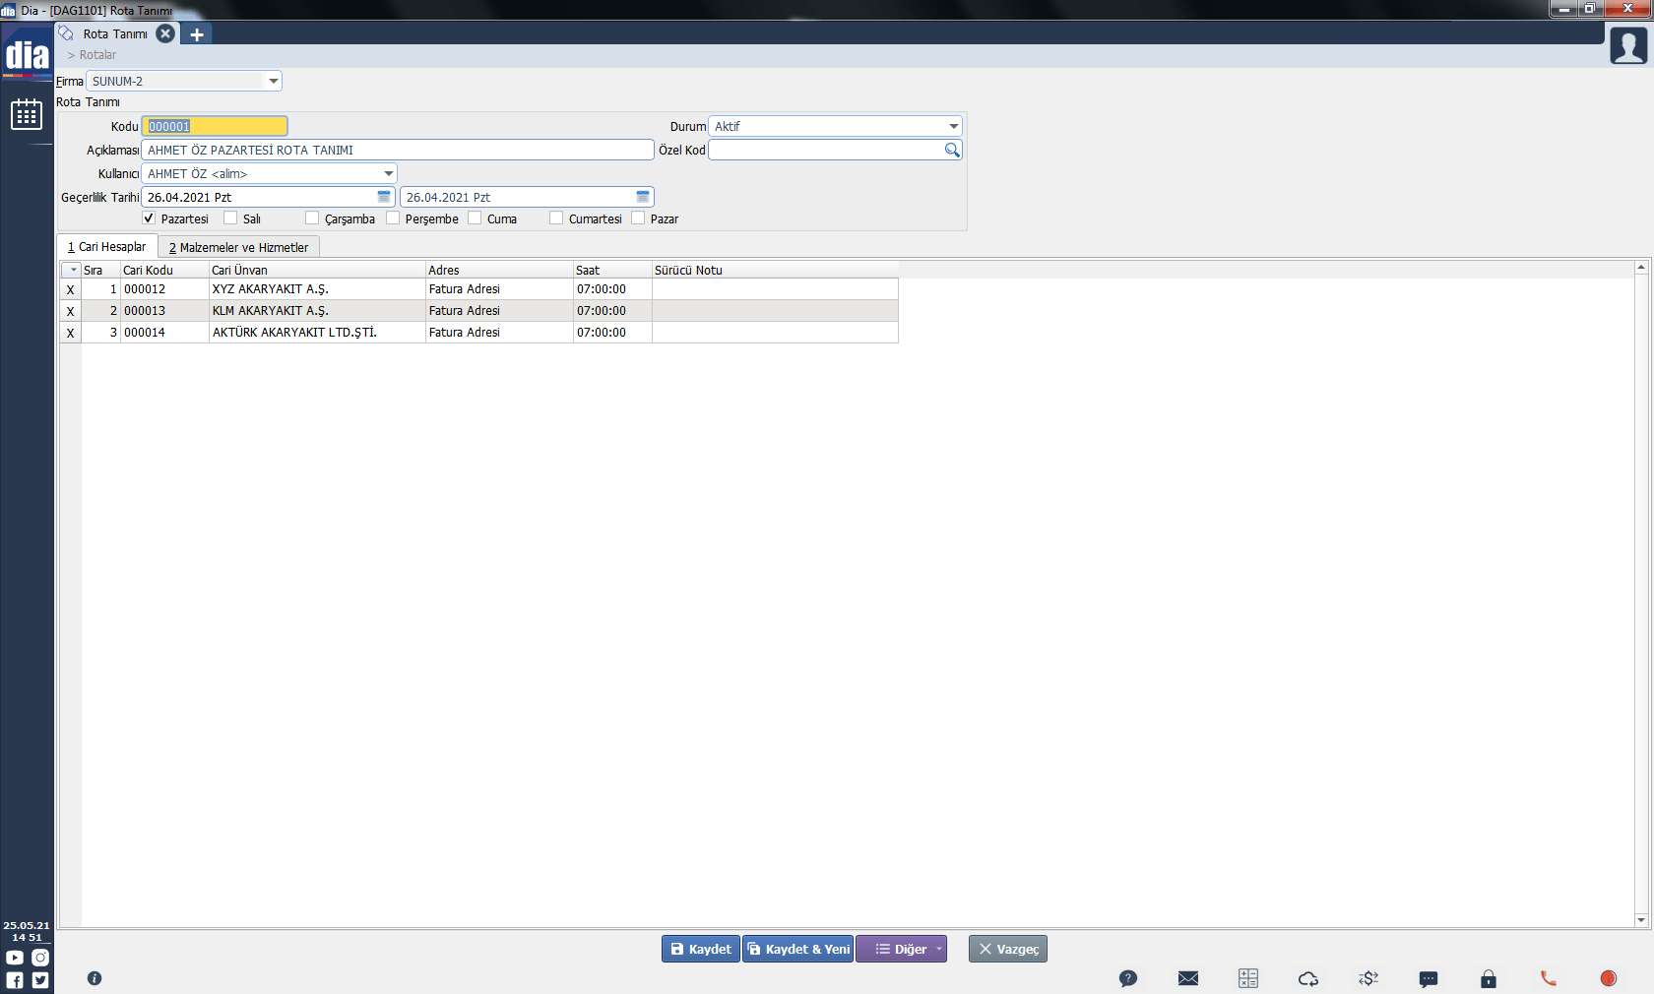
Task: Click the red phone icon
Action: tap(1549, 978)
